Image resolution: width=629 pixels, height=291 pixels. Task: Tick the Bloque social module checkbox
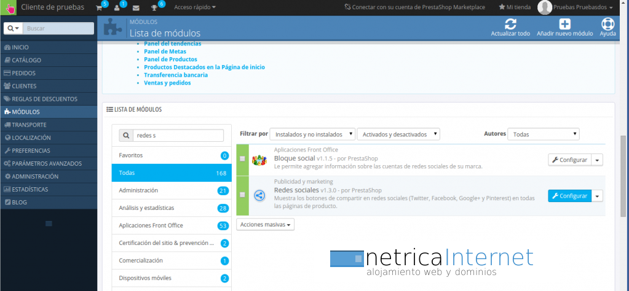pyautogui.click(x=242, y=159)
